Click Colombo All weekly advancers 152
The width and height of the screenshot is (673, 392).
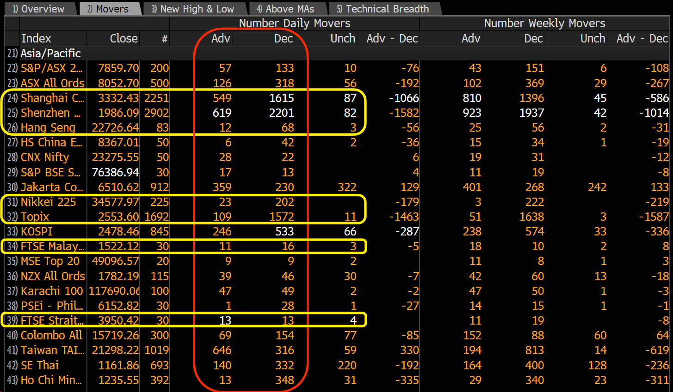[472, 335]
